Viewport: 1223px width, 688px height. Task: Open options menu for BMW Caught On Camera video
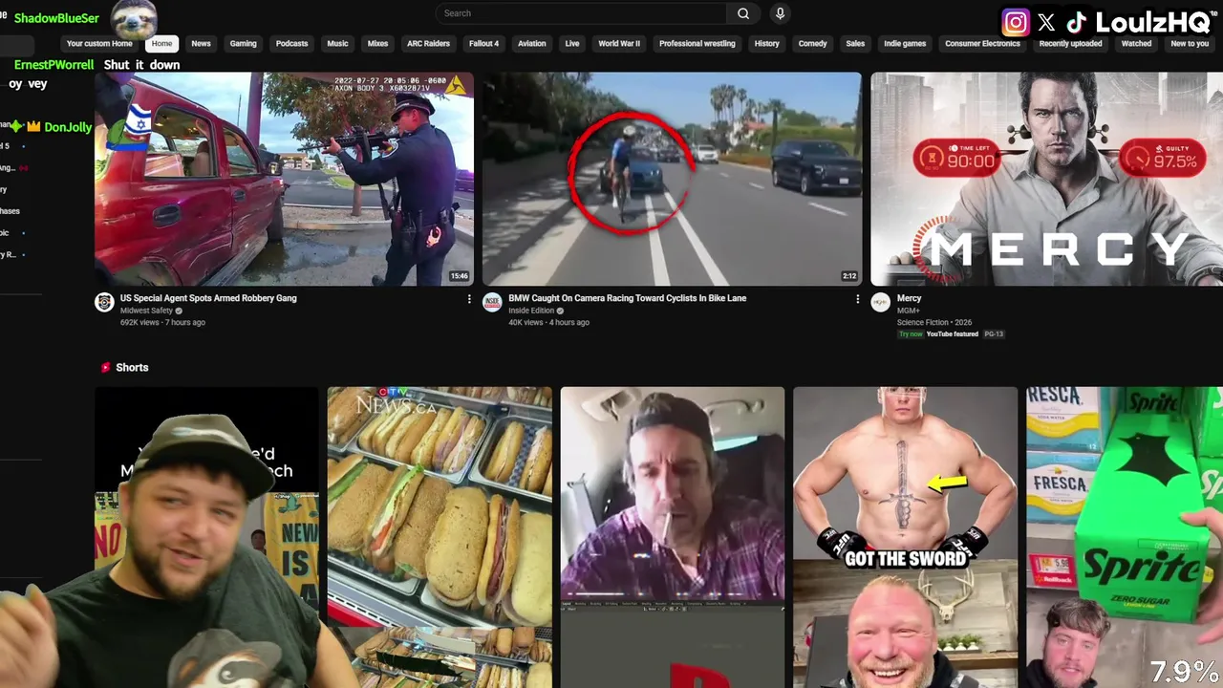pyautogui.click(x=857, y=299)
